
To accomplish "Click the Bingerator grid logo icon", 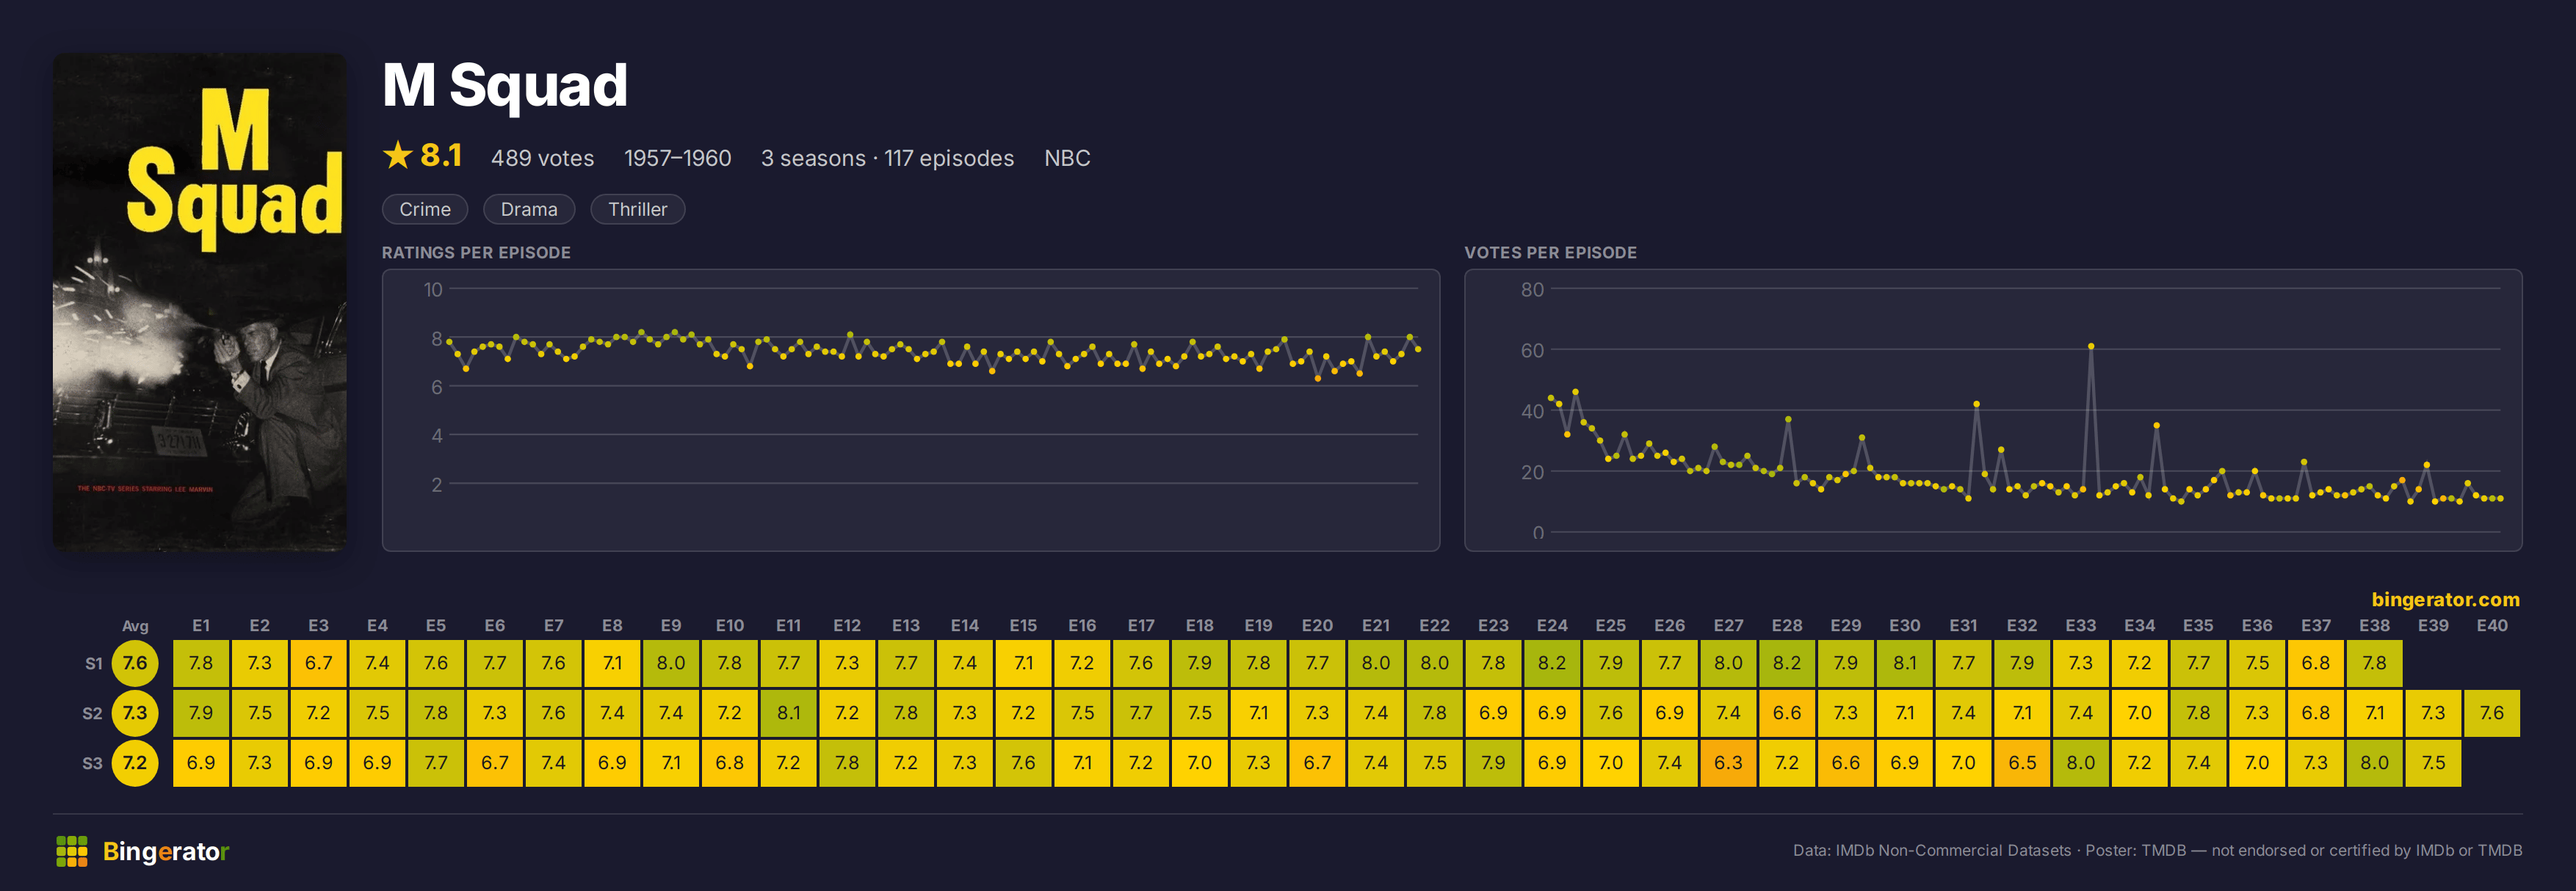I will coord(72,851).
